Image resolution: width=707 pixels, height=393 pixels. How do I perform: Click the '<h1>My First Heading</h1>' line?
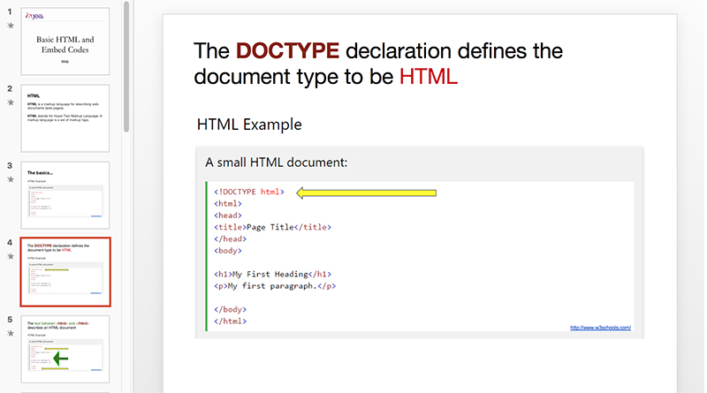pyautogui.click(x=272, y=274)
